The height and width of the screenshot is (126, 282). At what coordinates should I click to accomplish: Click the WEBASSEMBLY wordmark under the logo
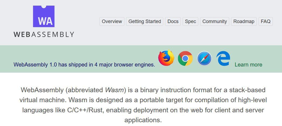44,34
